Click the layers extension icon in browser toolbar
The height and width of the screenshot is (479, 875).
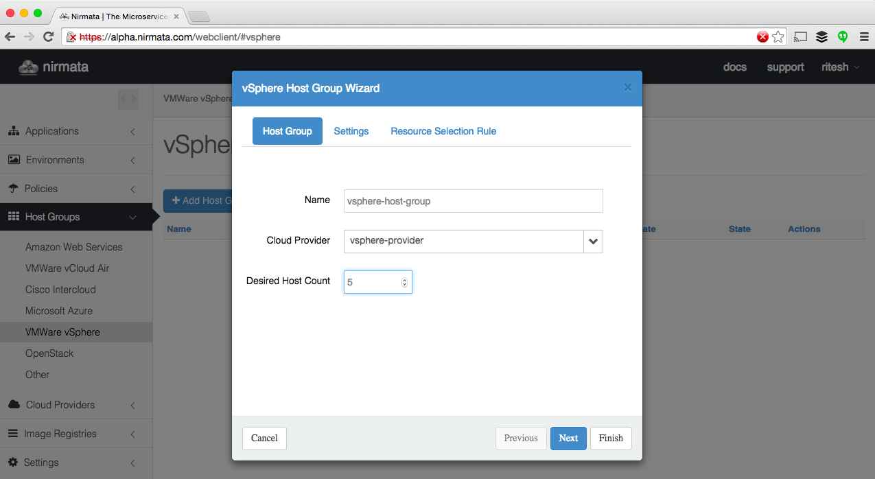pyautogui.click(x=821, y=37)
